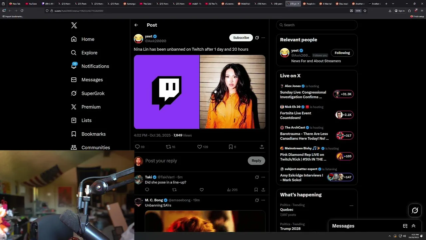Open the Twitch logo image in the post
This screenshot has height=240, width=426.
[x=166, y=92]
